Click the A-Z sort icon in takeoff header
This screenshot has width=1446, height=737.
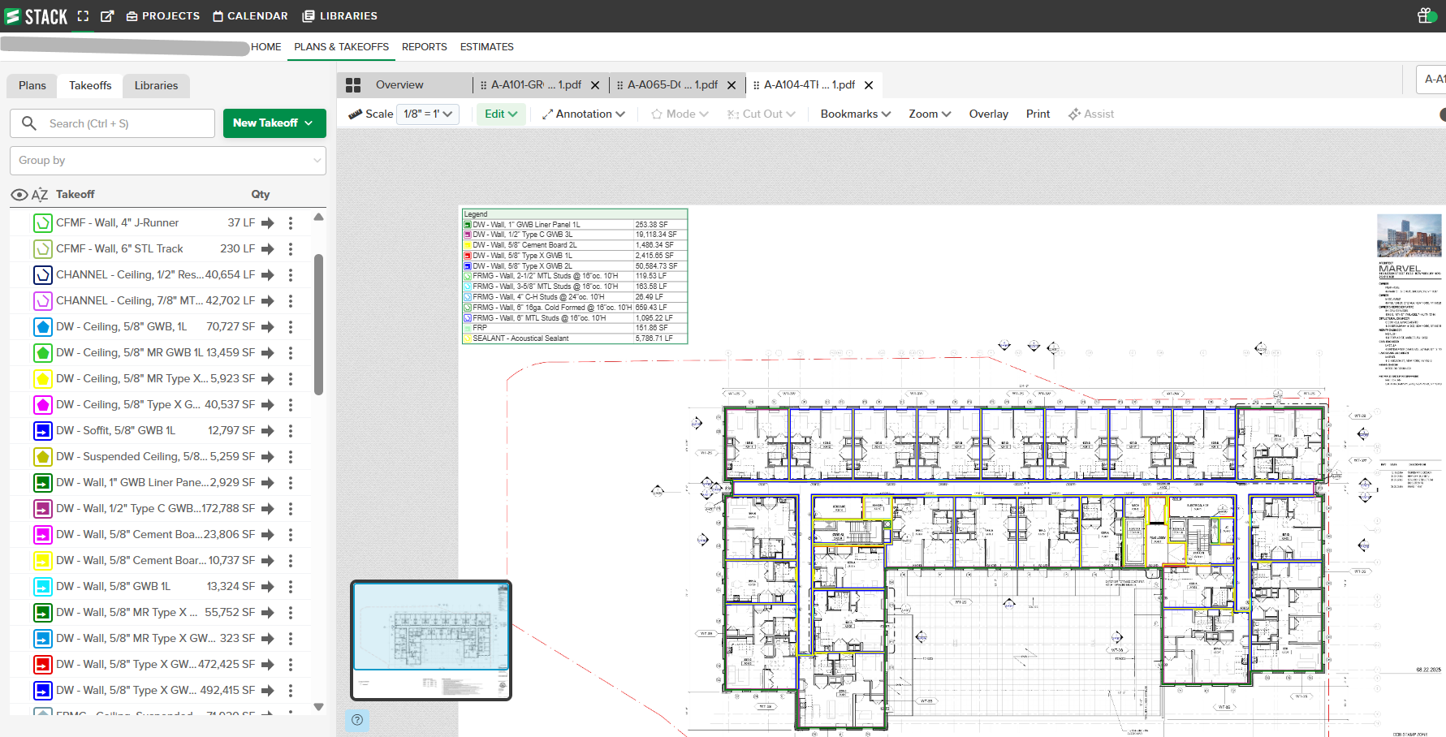40,195
